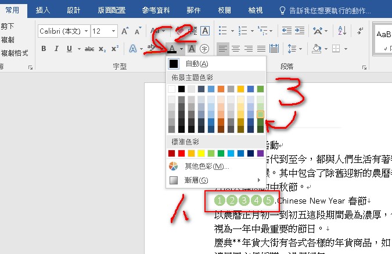Toggle strikethrough formatting
The width and height of the screenshot is (392, 254).
point(89,49)
